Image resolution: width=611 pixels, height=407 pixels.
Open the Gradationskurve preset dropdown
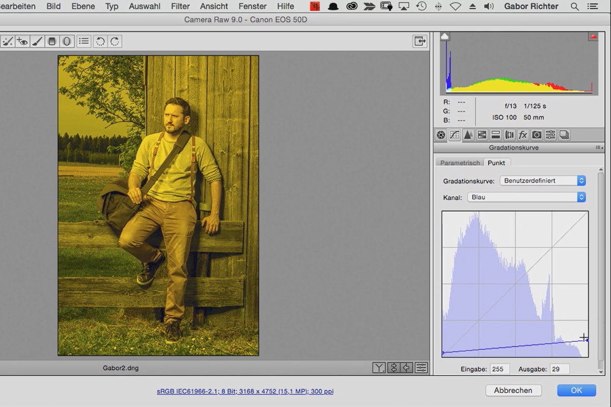543,181
